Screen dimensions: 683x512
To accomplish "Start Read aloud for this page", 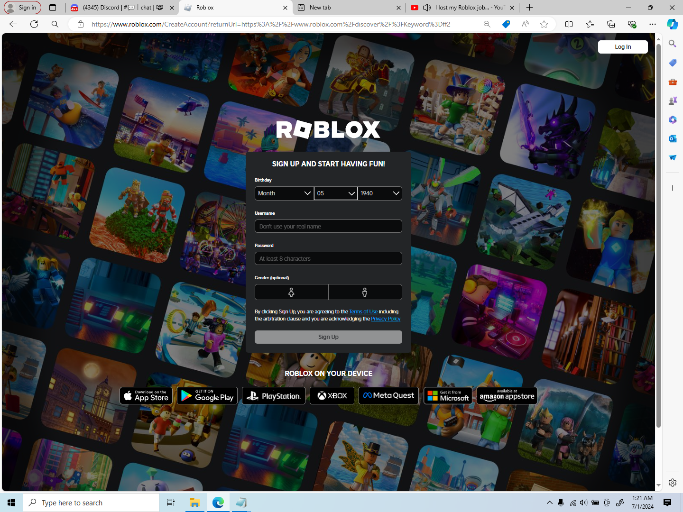I will tap(525, 24).
